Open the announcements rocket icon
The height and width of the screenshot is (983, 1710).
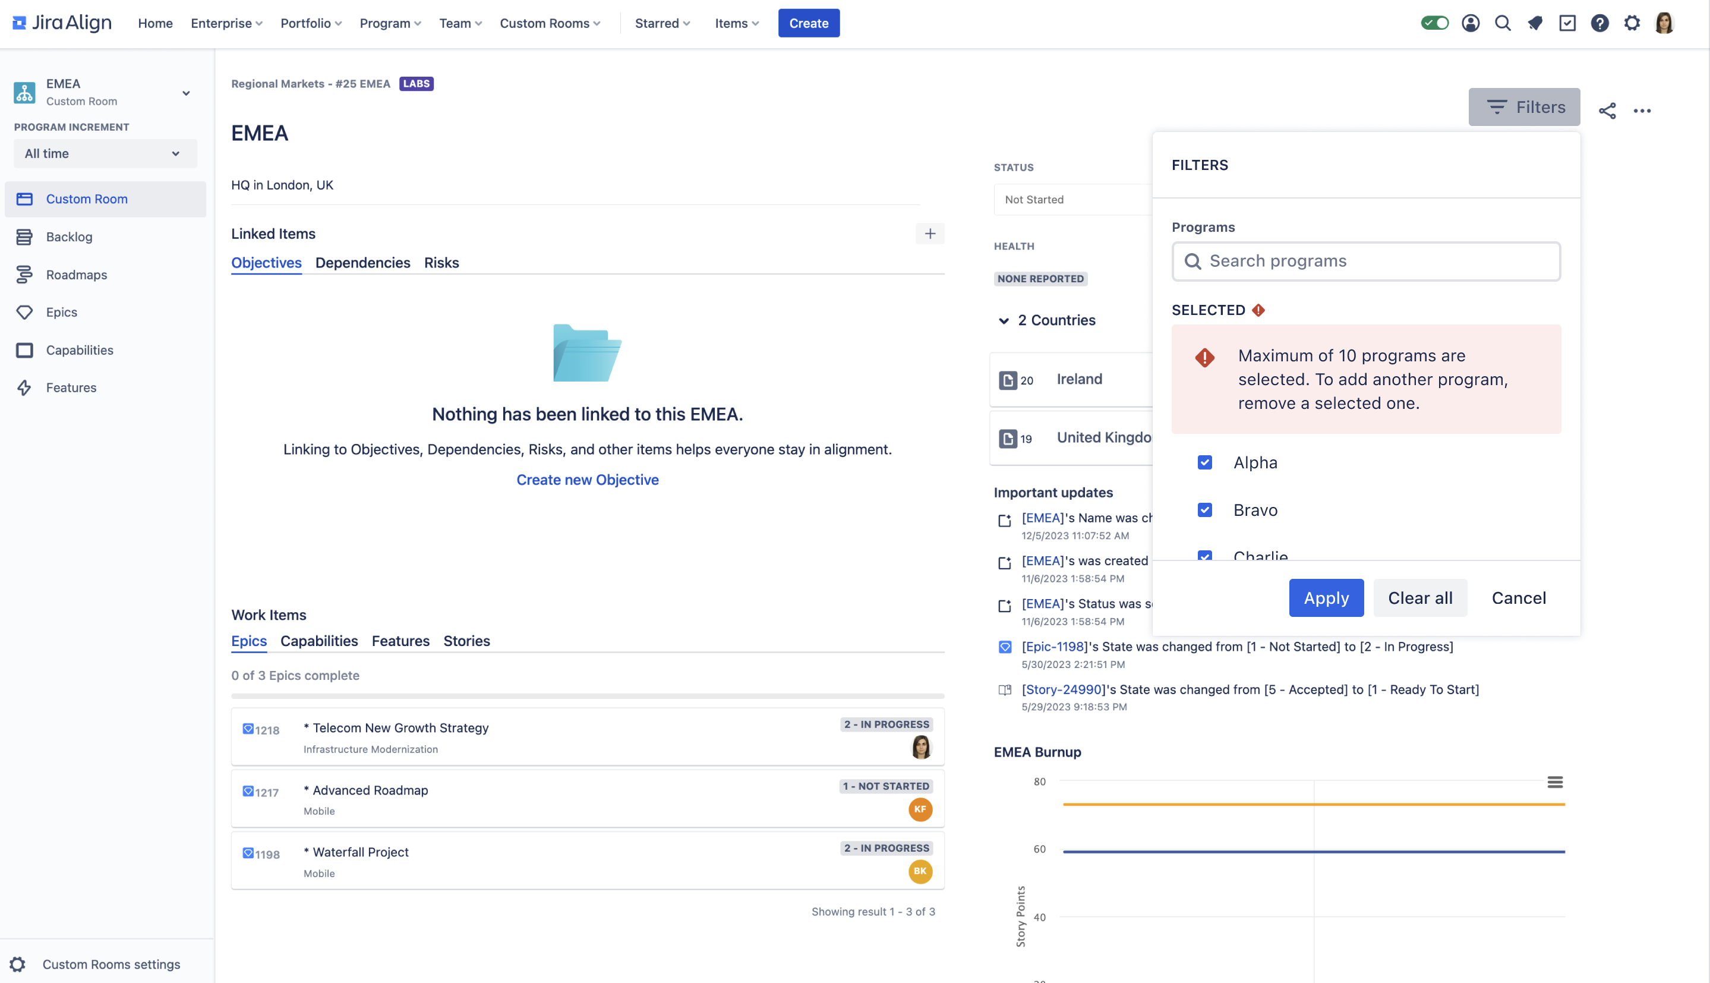pyautogui.click(x=1535, y=23)
